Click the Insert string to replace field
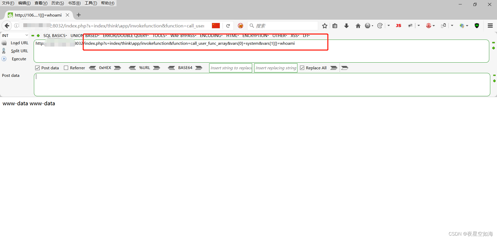The image size is (497, 239). click(x=231, y=68)
